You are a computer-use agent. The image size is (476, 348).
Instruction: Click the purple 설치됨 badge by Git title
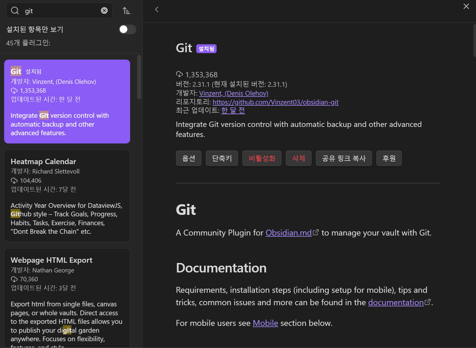[x=206, y=49]
